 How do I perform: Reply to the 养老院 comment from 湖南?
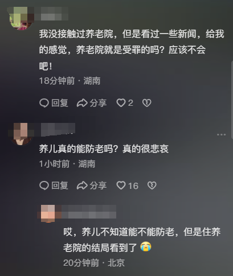click(54, 103)
